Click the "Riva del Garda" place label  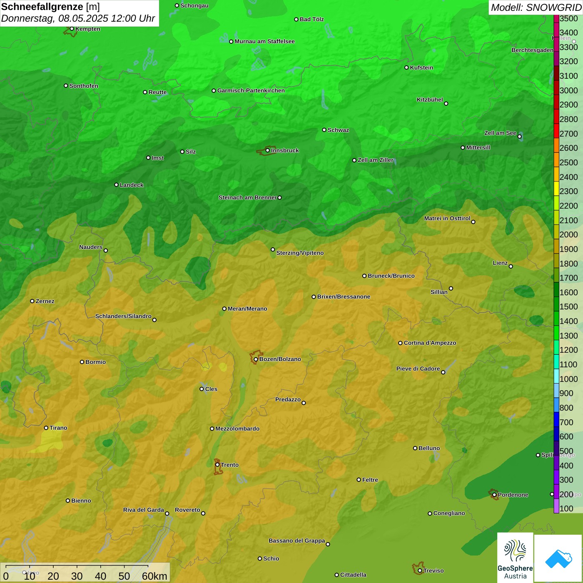pos(144,510)
